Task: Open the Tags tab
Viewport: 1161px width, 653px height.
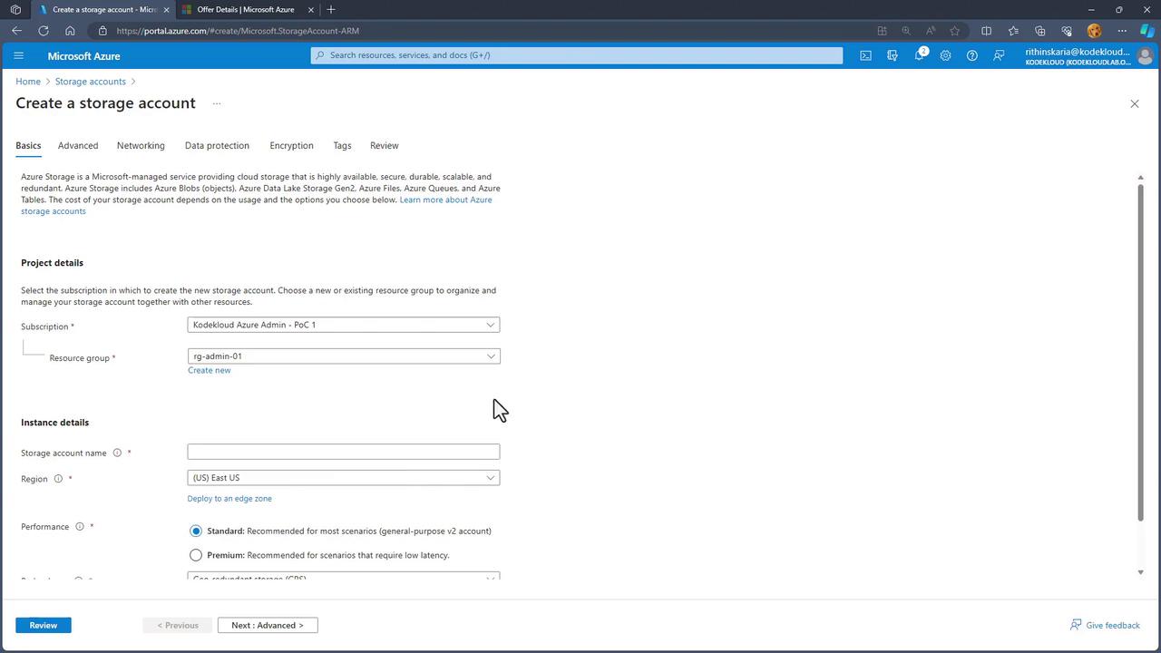Action: tap(342, 145)
